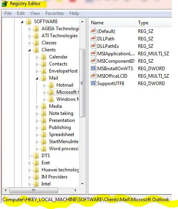This screenshot has width=178, height=209.
Task: Collapse the Mail tree node
Action: click(x=37, y=78)
